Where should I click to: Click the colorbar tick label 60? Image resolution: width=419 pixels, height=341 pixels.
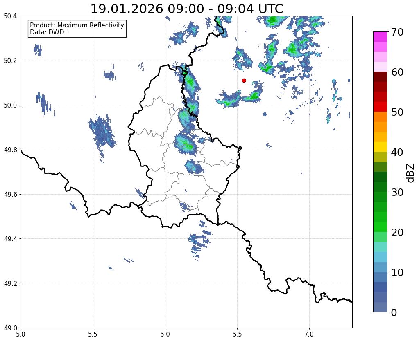click(x=397, y=72)
